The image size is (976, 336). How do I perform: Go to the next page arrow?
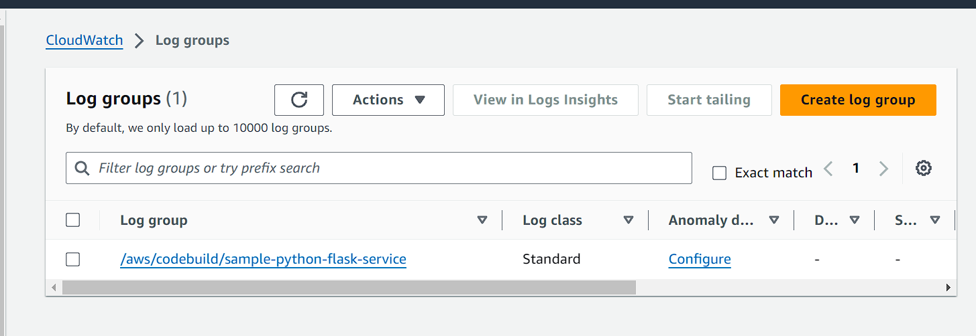point(883,169)
